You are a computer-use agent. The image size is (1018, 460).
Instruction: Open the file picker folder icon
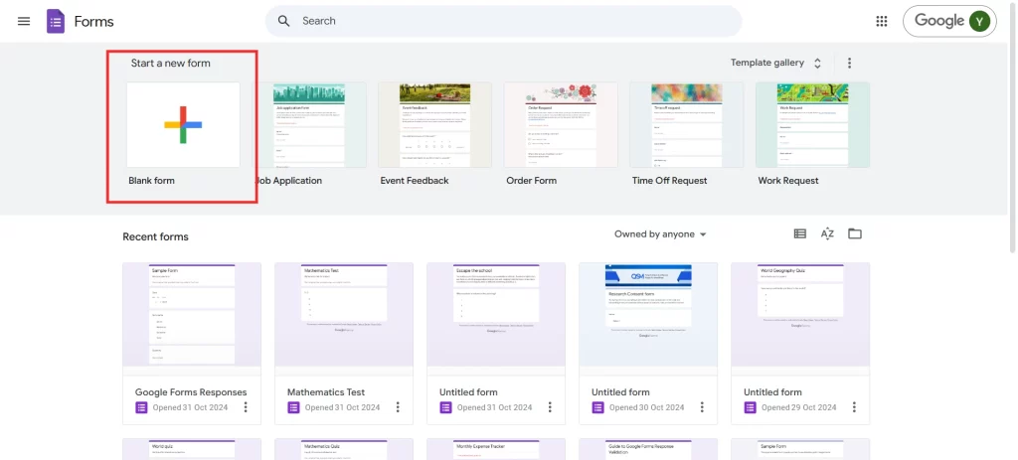pyautogui.click(x=855, y=233)
